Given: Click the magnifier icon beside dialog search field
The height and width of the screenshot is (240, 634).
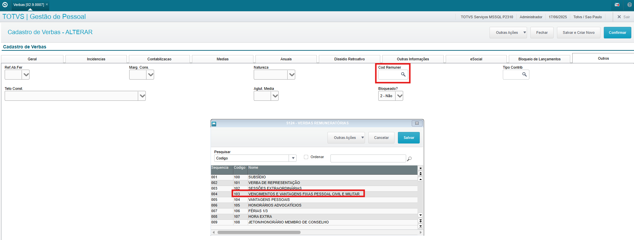Looking at the screenshot, I should (409, 159).
